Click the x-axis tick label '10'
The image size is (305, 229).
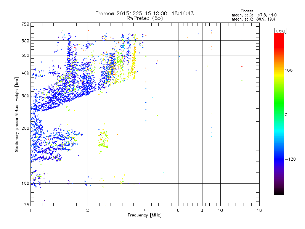point(220,210)
